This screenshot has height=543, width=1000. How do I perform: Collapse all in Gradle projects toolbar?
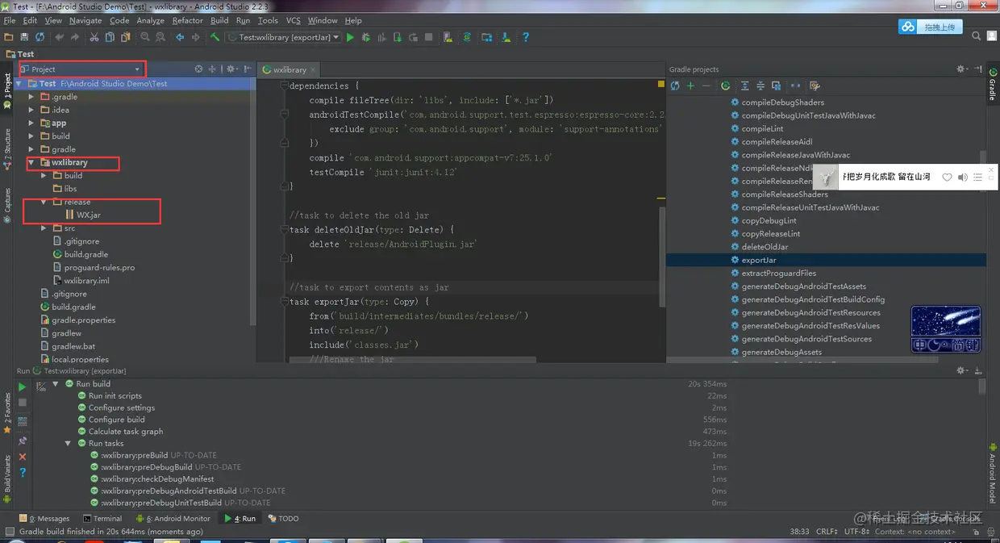[760, 86]
